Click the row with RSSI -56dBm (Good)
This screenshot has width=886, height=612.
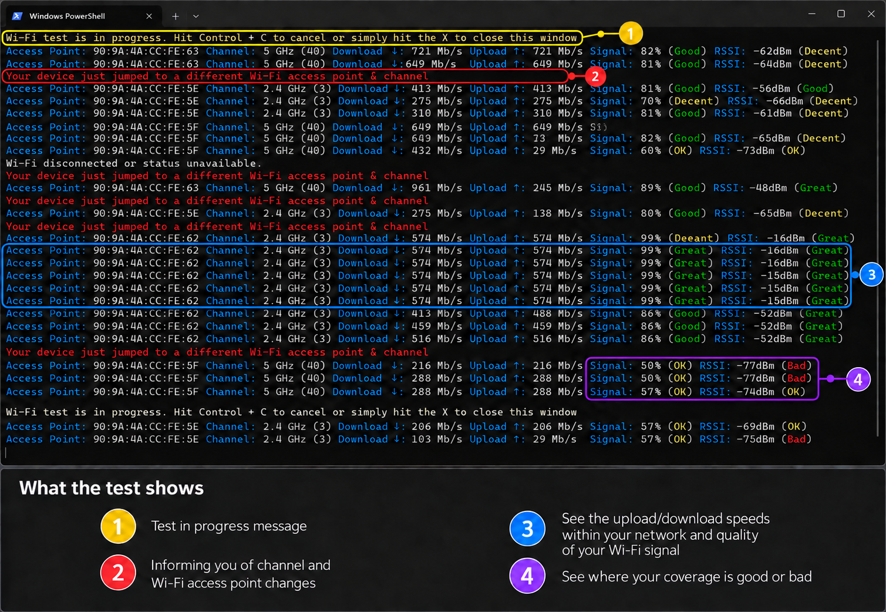click(420, 89)
